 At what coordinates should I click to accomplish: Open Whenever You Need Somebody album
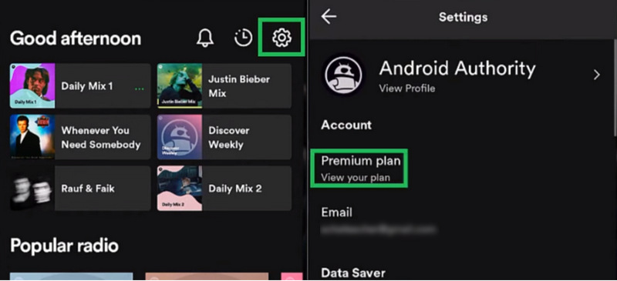pos(80,137)
